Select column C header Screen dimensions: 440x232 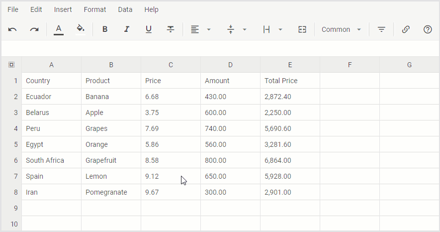coord(171,65)
